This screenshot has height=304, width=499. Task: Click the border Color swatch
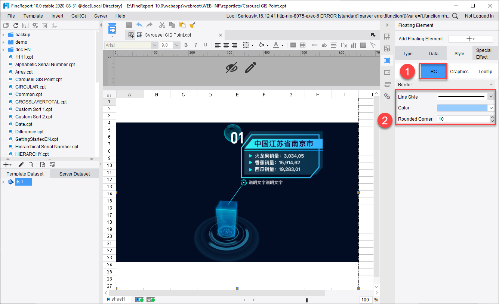pyautogui.click(x=462, y=108)
